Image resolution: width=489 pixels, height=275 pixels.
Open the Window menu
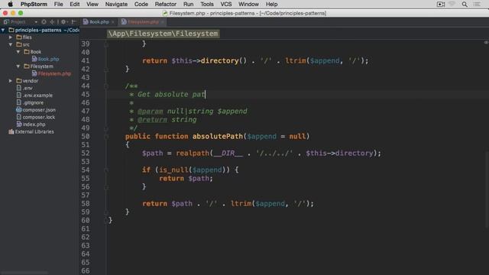coord(248,4)
